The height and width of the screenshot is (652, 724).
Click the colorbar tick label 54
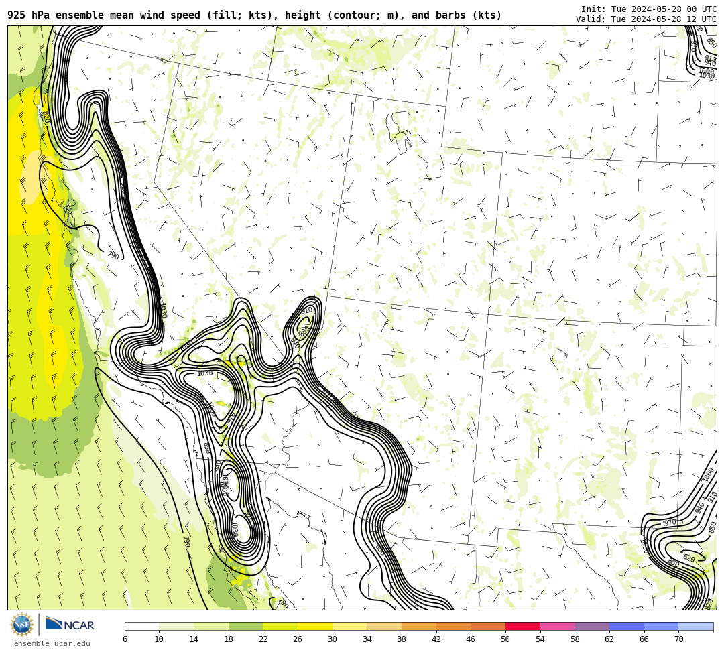point(540,639)
